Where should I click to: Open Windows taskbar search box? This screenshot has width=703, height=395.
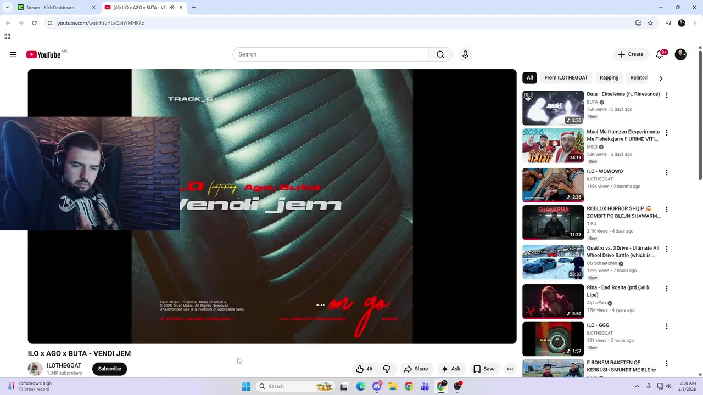pos(295,386)
